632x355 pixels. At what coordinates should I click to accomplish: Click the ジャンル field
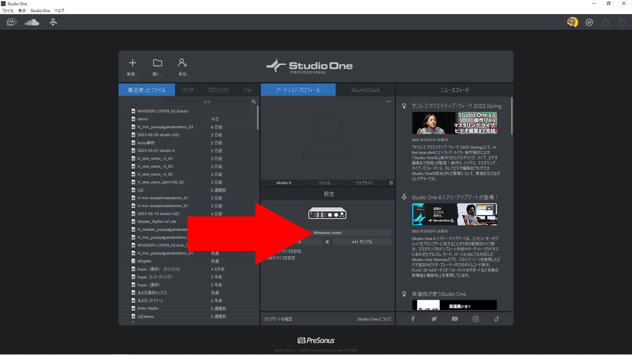324,182
